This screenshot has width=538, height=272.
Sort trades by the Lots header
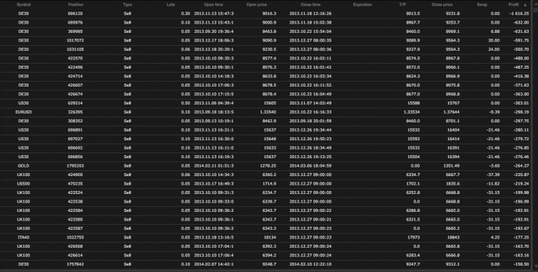pyautogui.click(x=171, y=5)
